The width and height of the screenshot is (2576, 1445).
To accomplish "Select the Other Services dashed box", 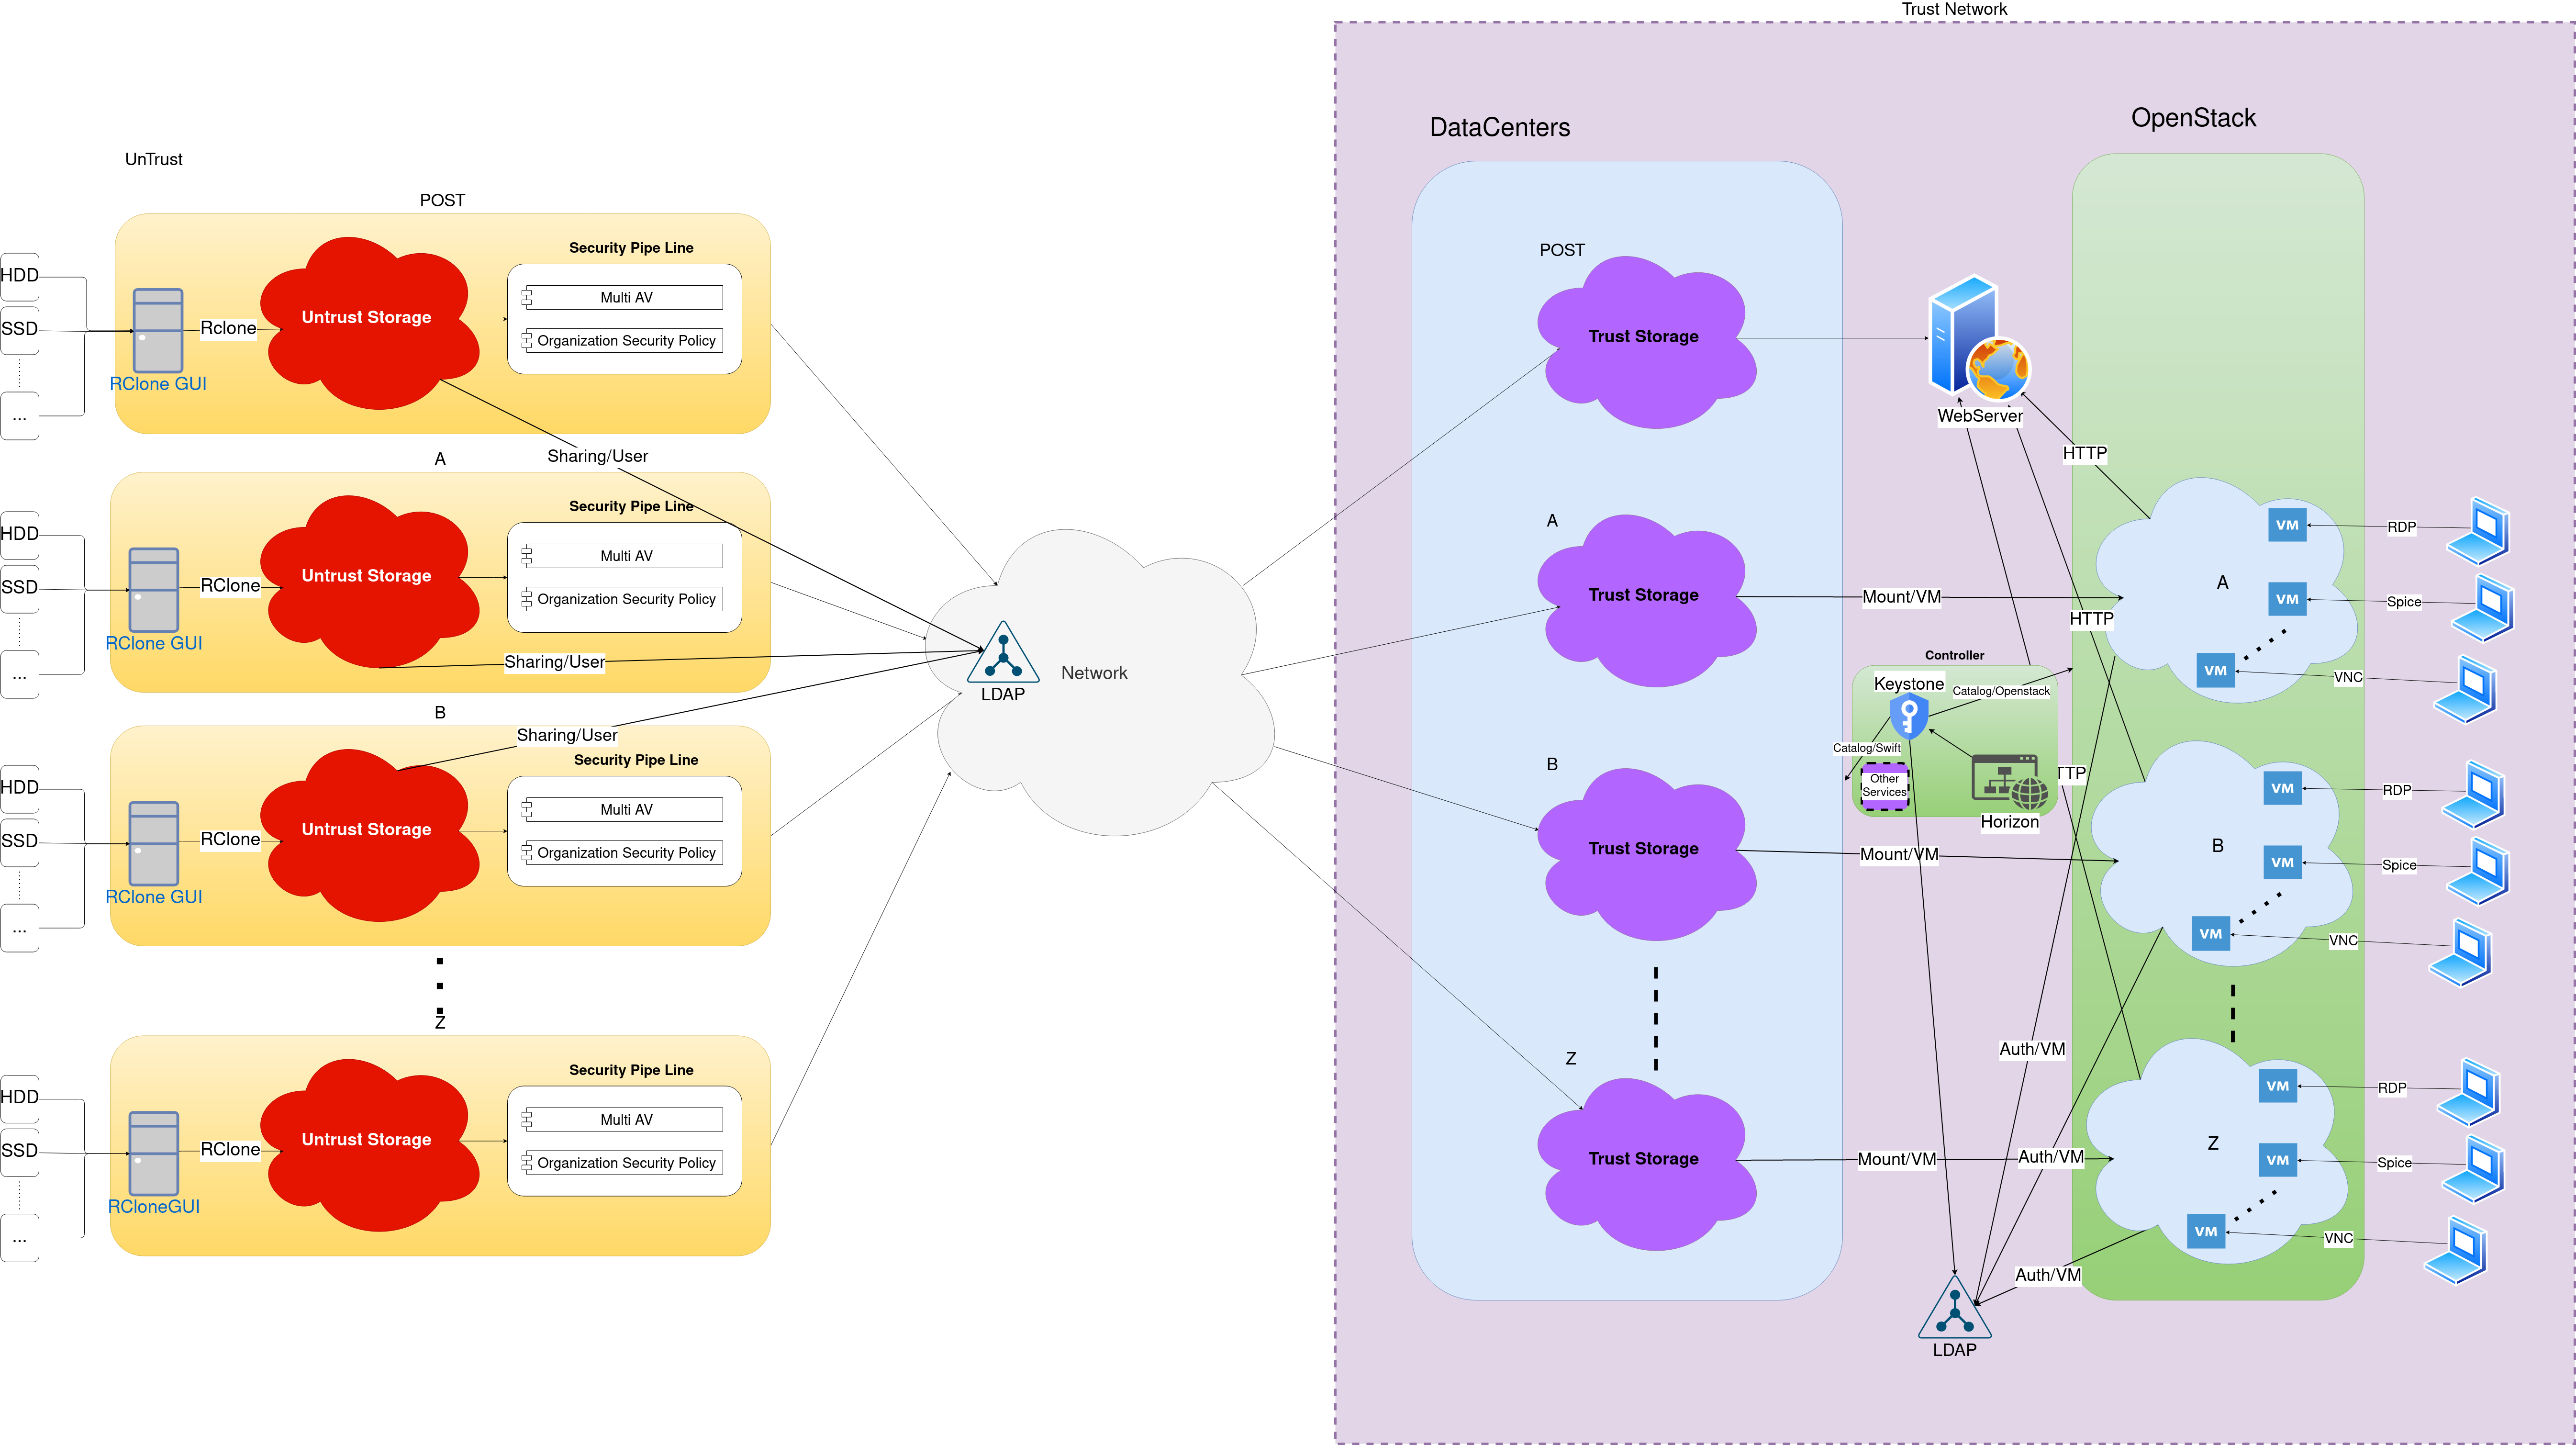I will pyautogui.click(x=1884, y=786).
